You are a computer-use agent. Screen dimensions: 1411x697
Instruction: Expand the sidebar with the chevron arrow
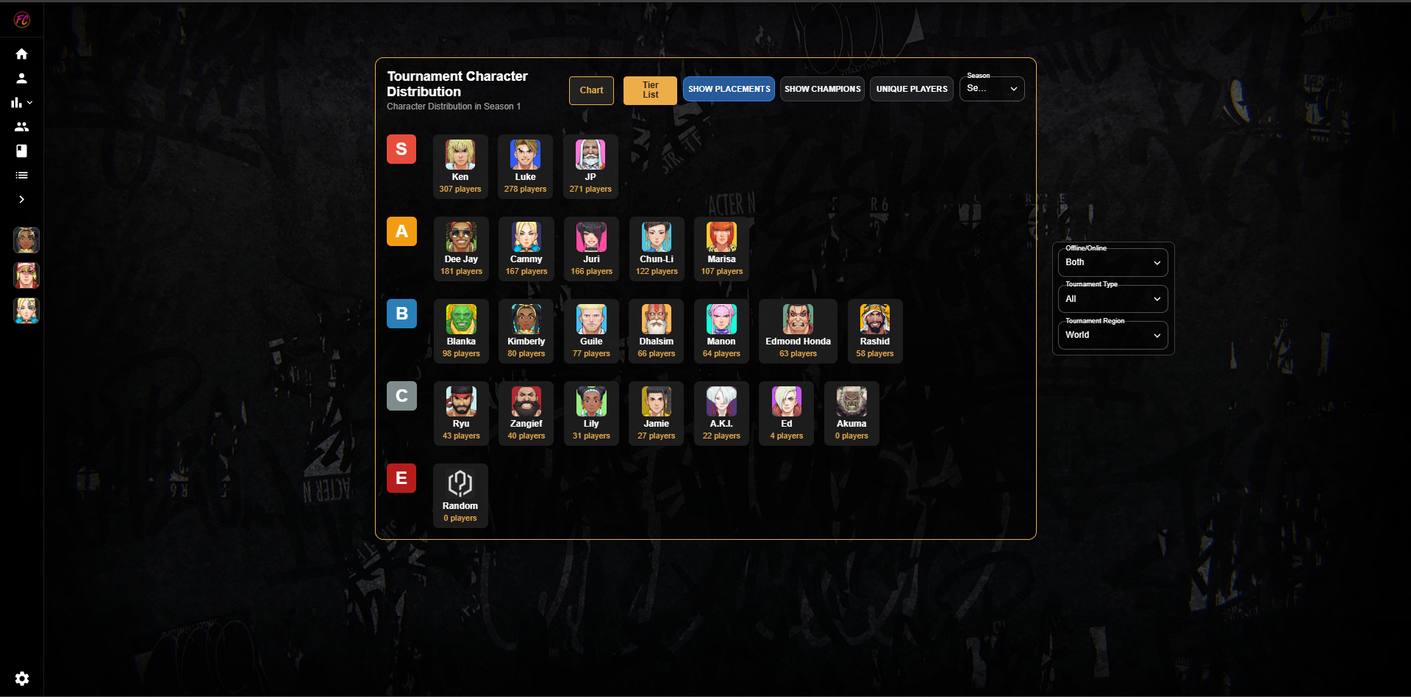pos(21,199)
